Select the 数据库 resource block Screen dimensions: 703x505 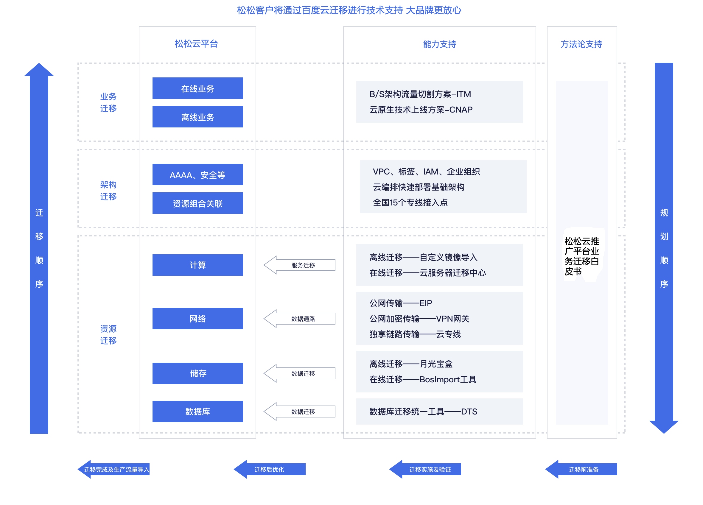coord(197,412)
